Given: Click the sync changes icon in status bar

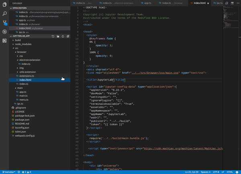Looking at the screenshot, I should pos(19,172).
